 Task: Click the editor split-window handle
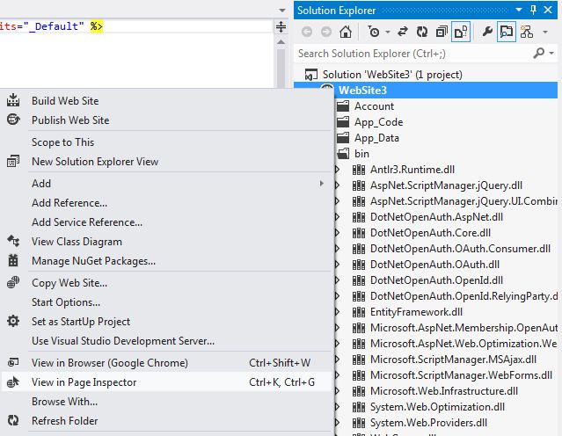point(281,27)
